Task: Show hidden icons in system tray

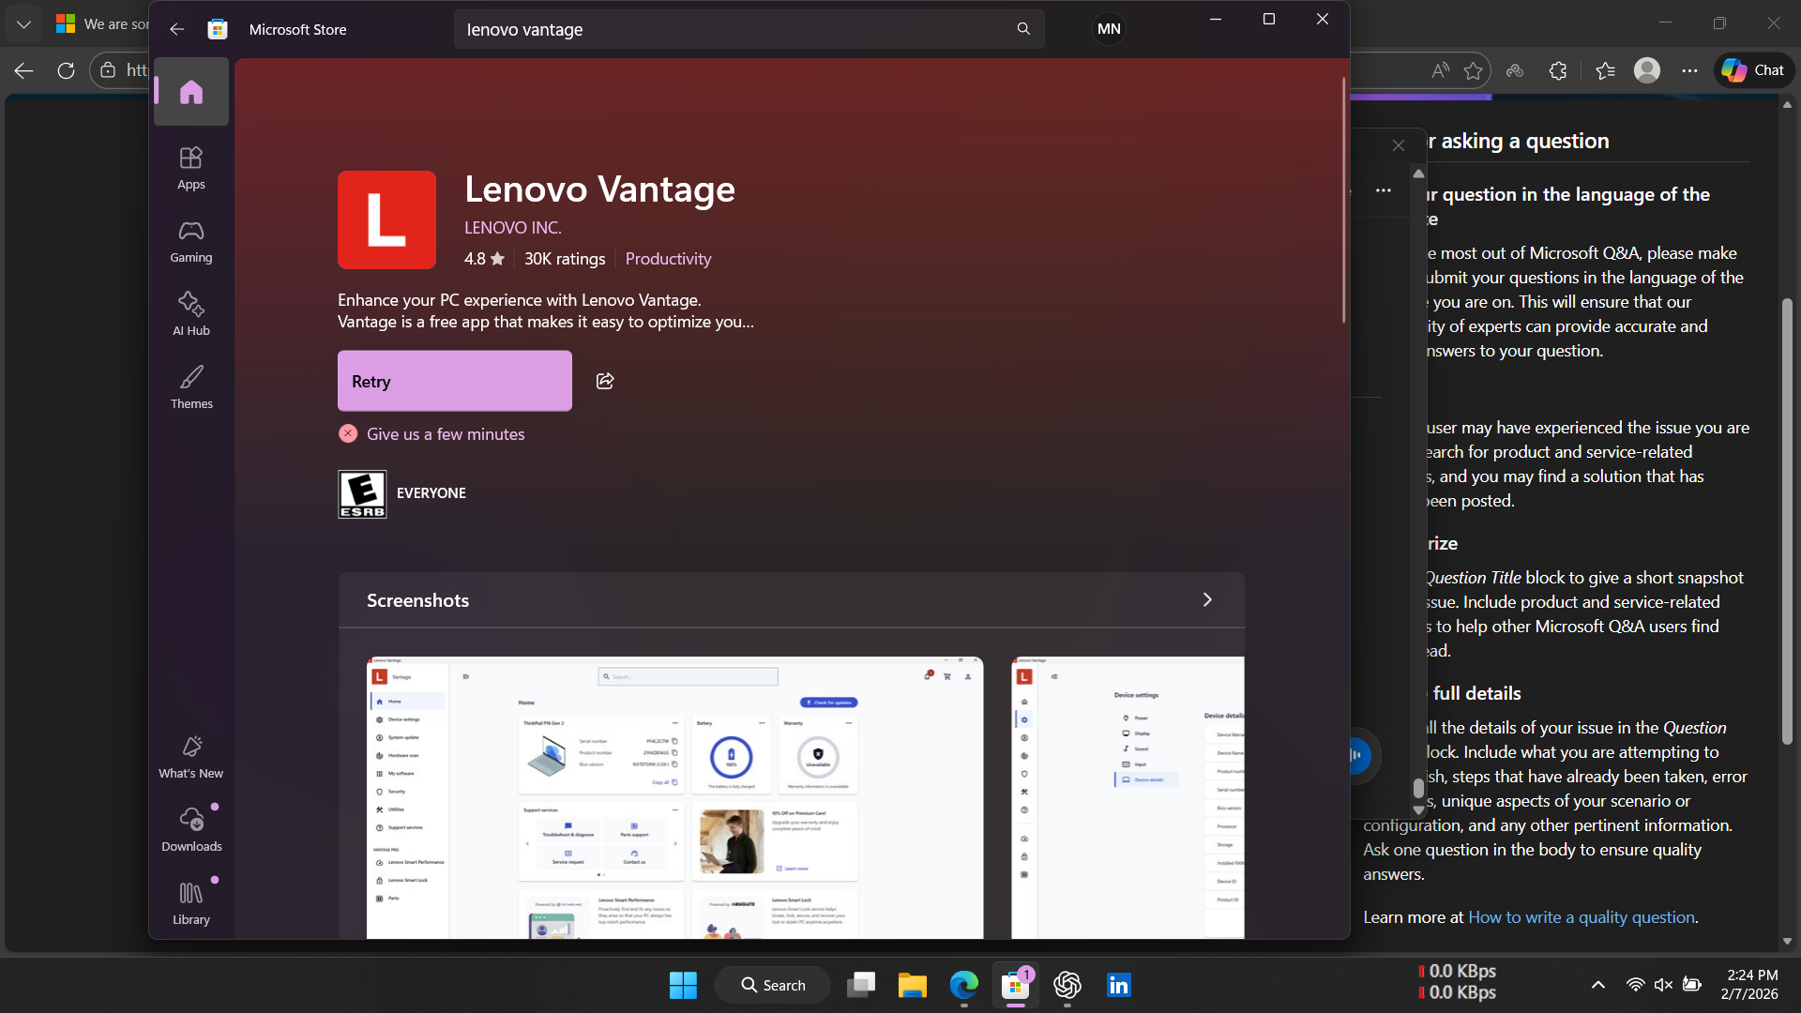Action: 1597,985
